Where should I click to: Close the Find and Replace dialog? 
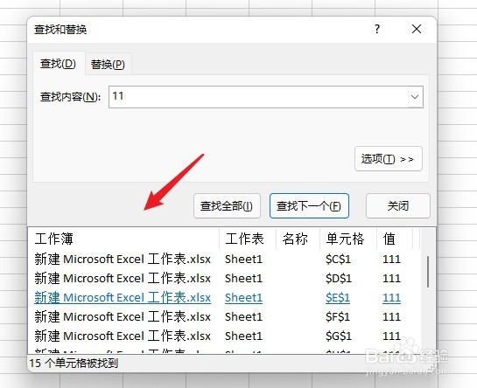click(x=417, y=29)
